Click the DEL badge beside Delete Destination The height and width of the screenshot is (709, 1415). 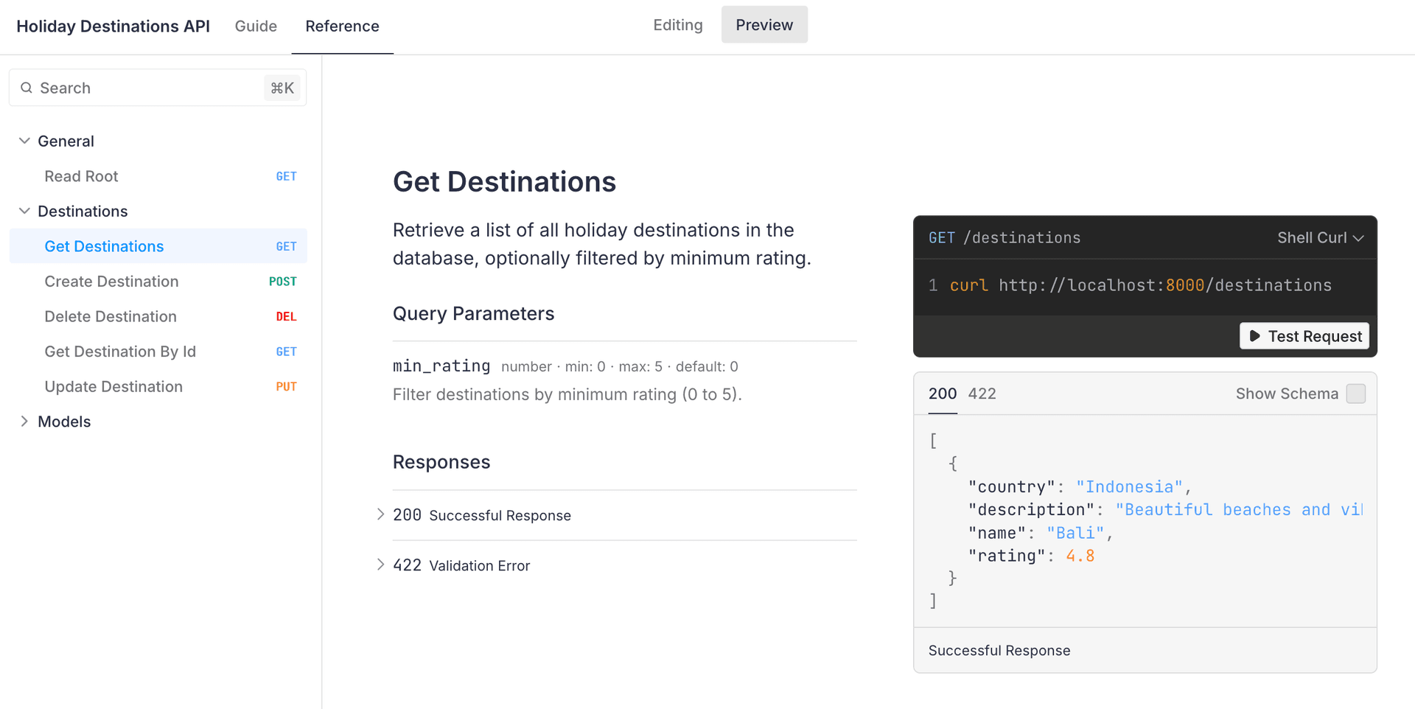pyautogui.click(x=286, y=316)
